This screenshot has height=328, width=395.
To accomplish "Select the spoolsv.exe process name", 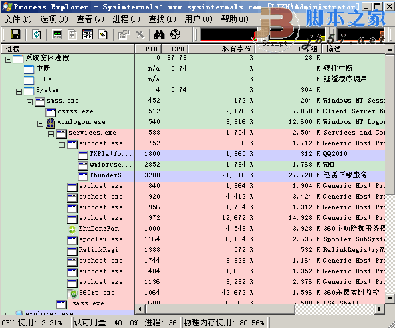I will tap(101, 239).
